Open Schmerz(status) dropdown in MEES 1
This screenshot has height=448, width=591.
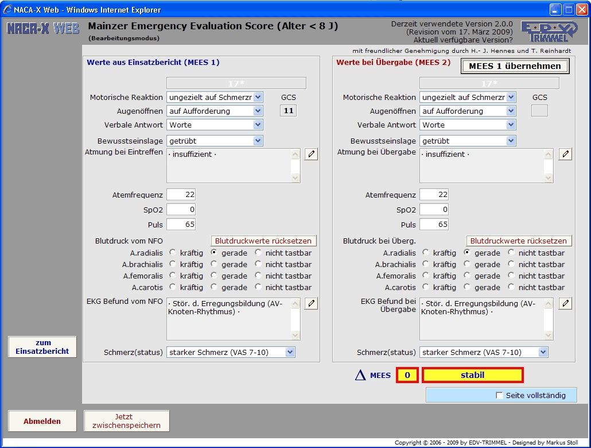[231, 352]
